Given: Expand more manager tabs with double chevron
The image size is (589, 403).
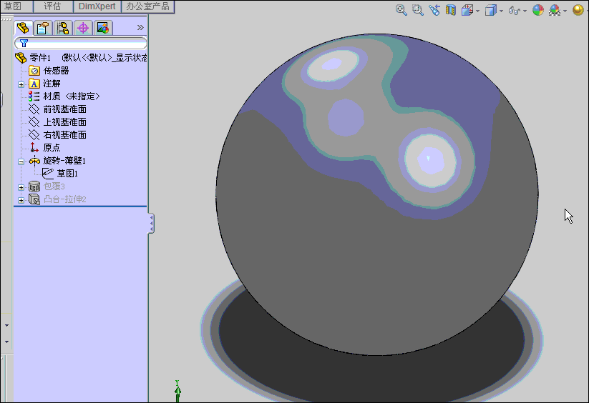Looking at the screenshot, I should (140, 27).
